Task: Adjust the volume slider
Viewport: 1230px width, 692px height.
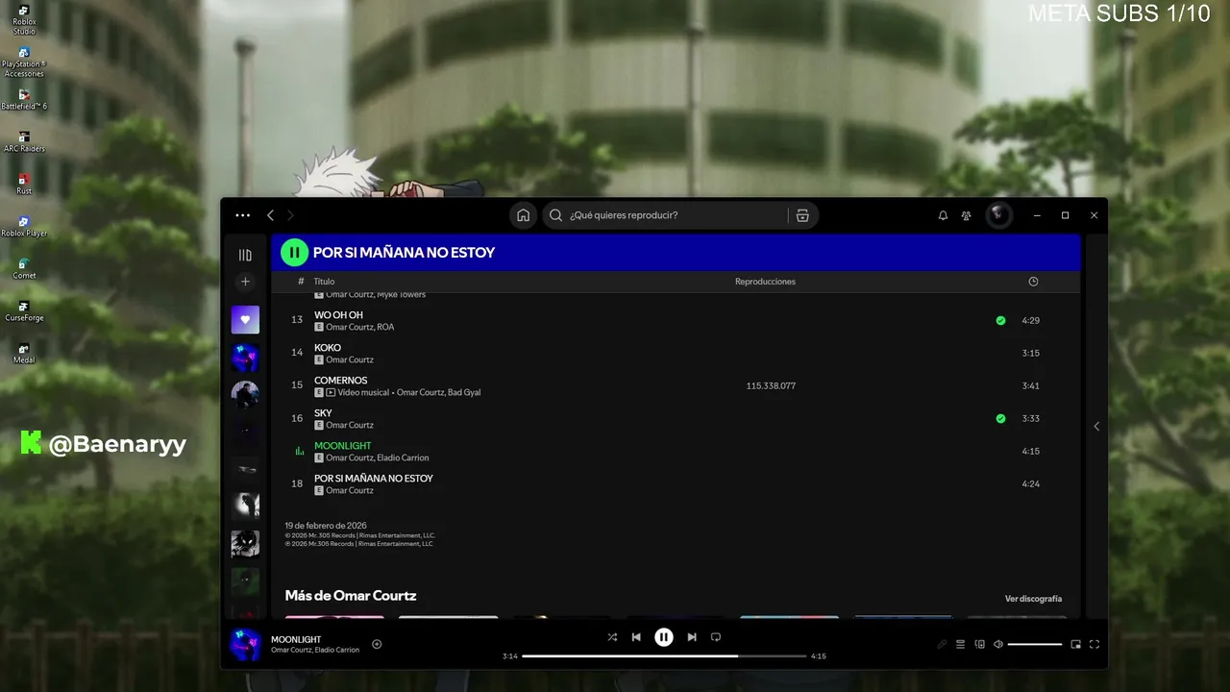Action: point(1035,644)
